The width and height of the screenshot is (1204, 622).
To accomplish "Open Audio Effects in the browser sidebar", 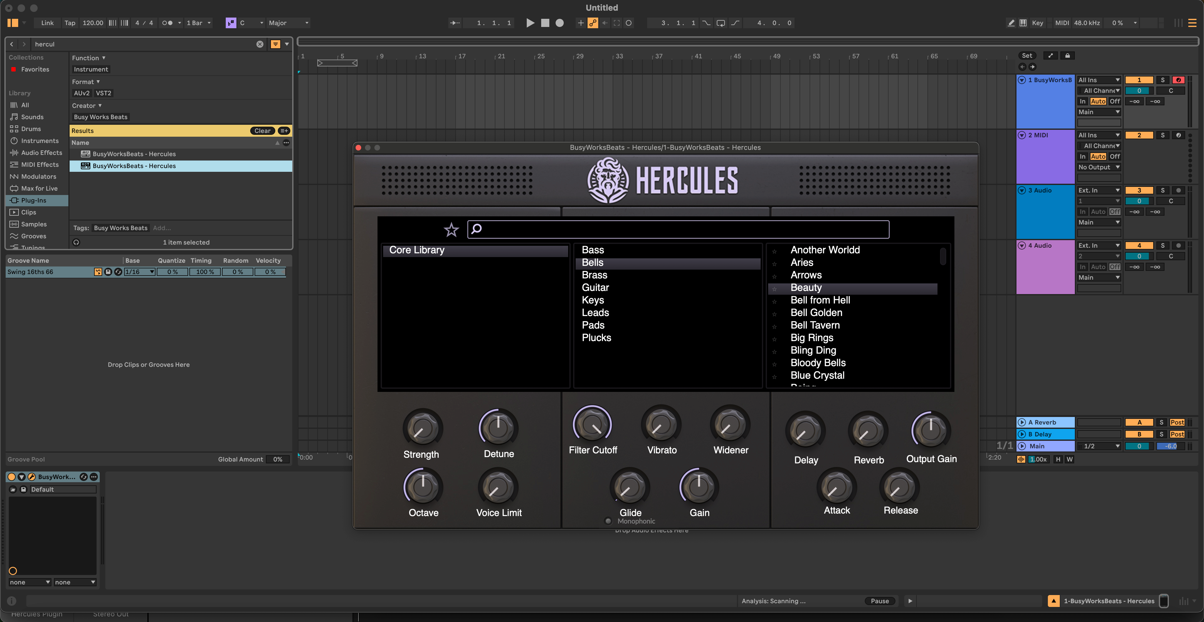I will (x=41, y=153).
